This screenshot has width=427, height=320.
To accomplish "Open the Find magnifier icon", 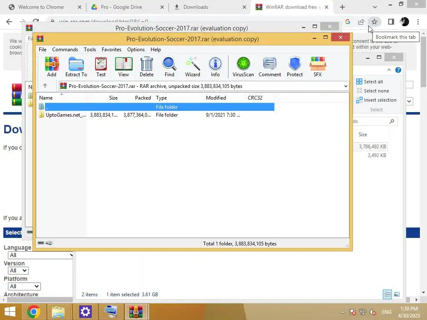I will [x=169, y=67].
